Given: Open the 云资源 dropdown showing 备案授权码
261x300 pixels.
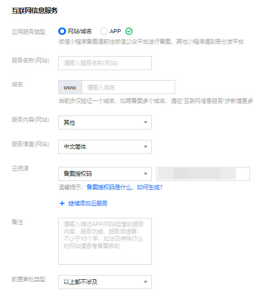Looking at the screenshot, I should click(105, 174).
